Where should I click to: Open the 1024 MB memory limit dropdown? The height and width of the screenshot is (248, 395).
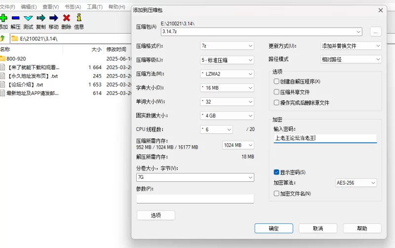238,145
